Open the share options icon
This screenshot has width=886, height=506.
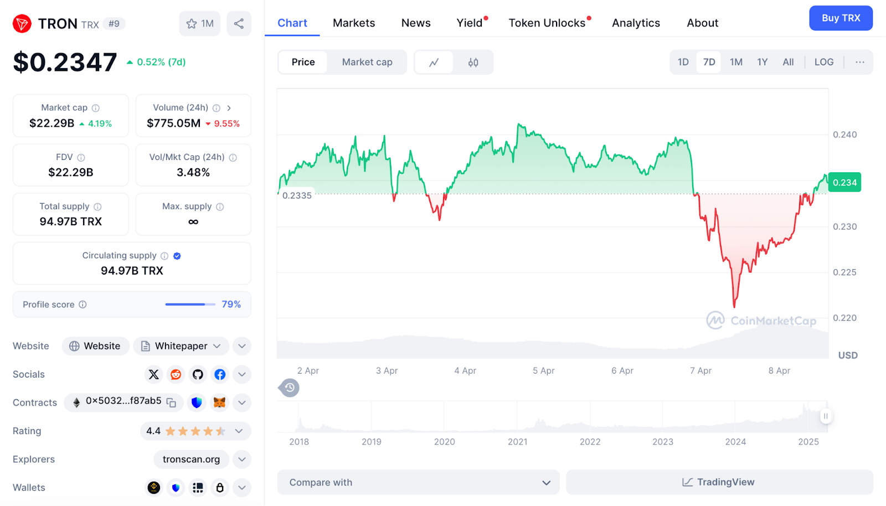point(239,24)
